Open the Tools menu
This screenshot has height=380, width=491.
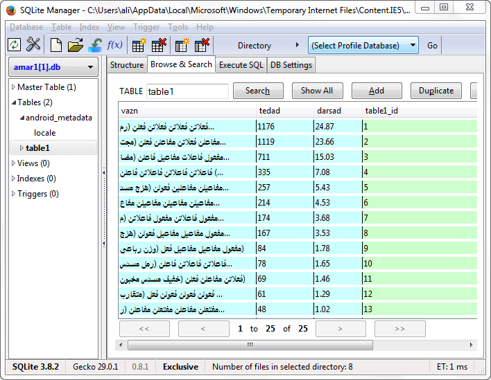tap(178, 27)
